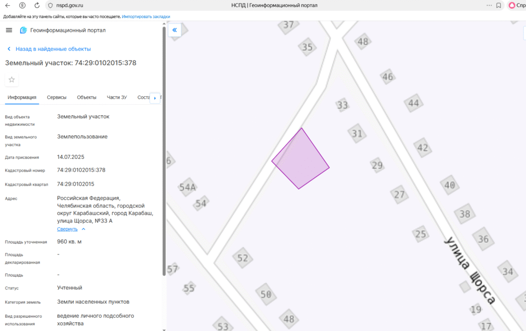Click house number 25 on the map
This screenshot has width=526, height=331.
[420, 234]
